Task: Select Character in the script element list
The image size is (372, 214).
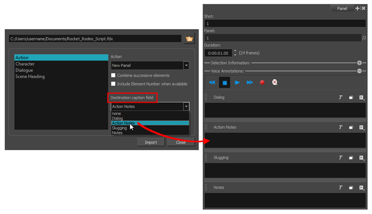Action: coord(25,64)
